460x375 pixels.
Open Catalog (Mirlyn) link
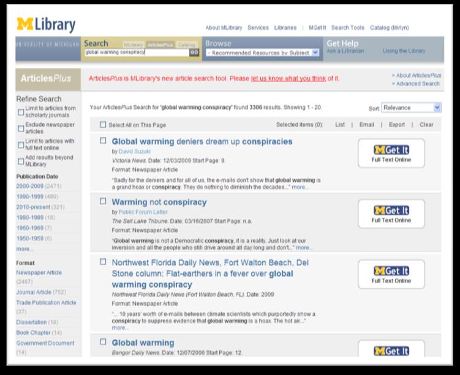pyautogui.click(x=390, y=28)
